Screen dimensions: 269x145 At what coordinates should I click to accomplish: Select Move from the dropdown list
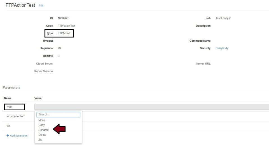click(x=41, y=120)
